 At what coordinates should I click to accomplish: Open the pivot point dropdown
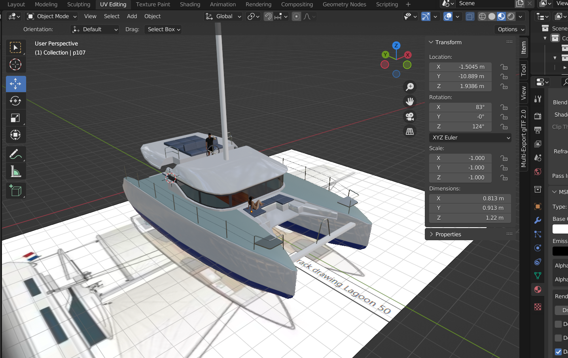(253, 17)
